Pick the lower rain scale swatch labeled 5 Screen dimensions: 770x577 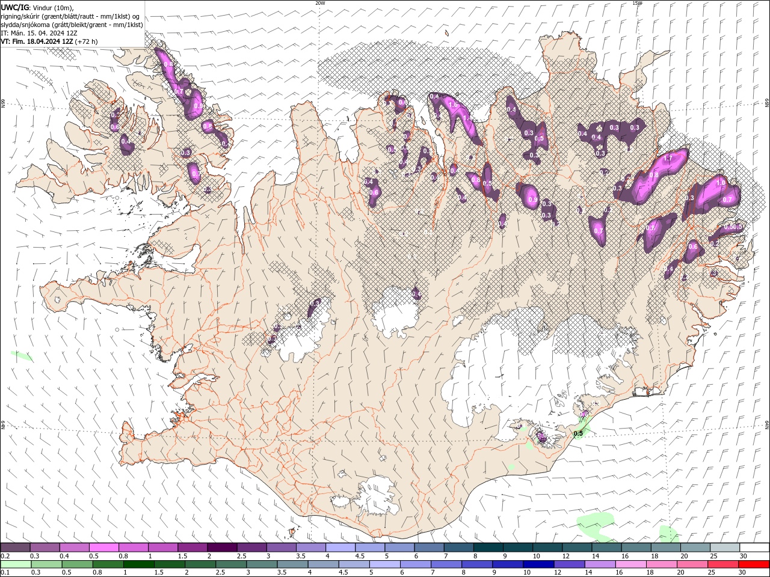(x=384, y=564)
